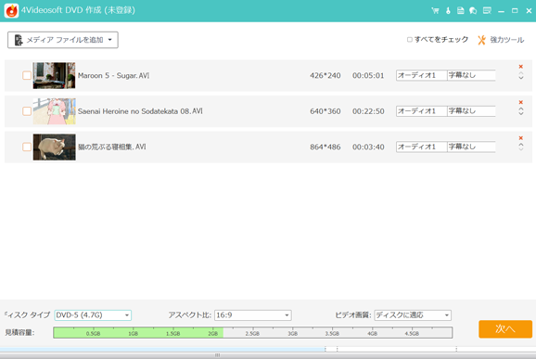Click duration 00:22:50
Screen dimensions: 536x359
click(368, 111)
